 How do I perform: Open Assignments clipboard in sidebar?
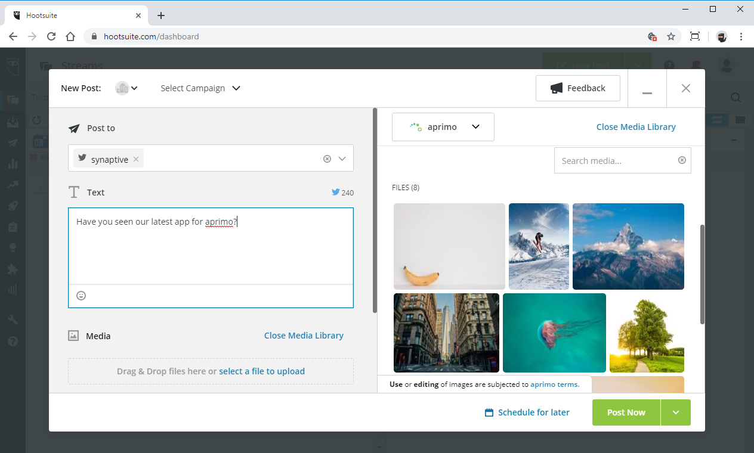pyautogui.click(x=13, y=227)
